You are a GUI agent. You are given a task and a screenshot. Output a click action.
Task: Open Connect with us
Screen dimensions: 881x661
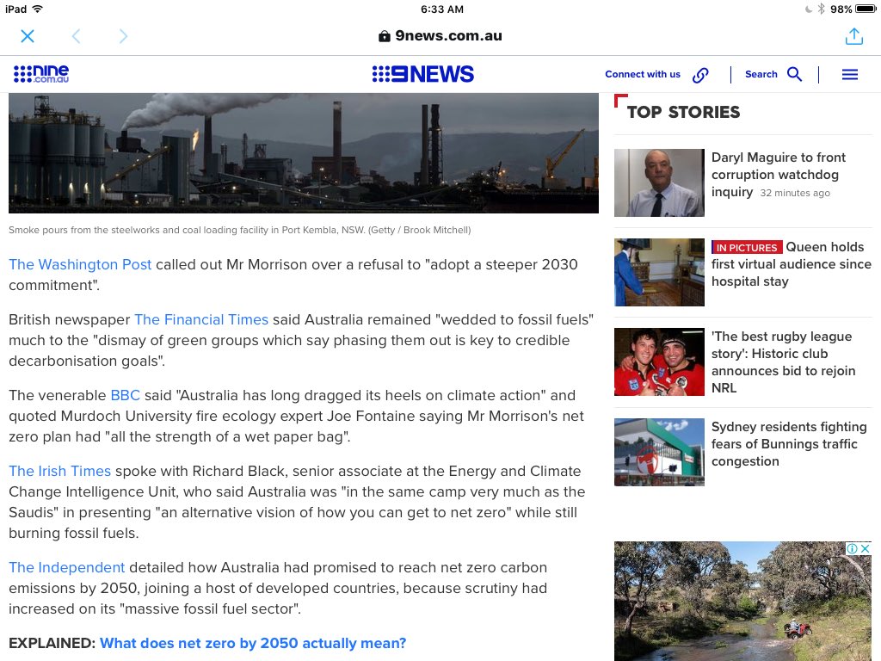pos(643,74)
